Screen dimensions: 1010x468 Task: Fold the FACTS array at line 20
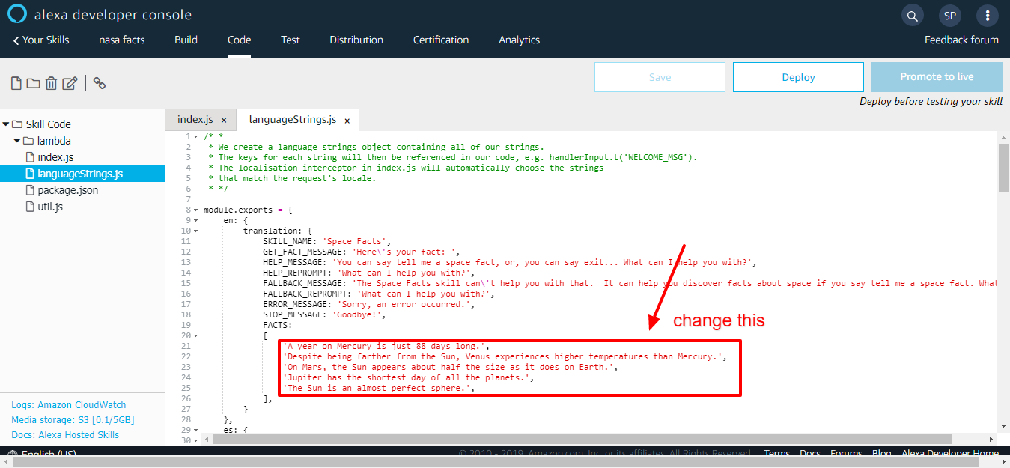[196, 336]
